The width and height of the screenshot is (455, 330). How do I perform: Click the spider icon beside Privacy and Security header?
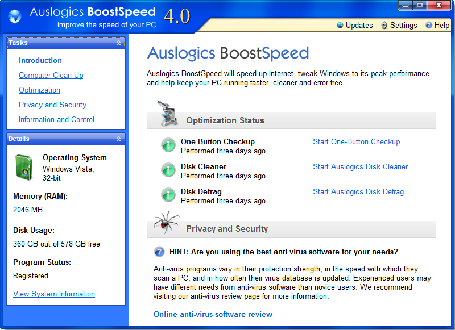[167, 222]
